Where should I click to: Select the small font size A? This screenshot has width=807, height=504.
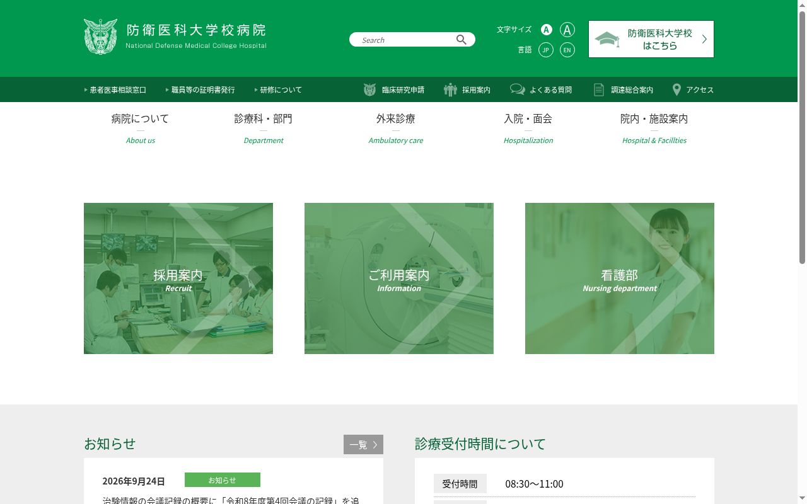pos(547,30)
